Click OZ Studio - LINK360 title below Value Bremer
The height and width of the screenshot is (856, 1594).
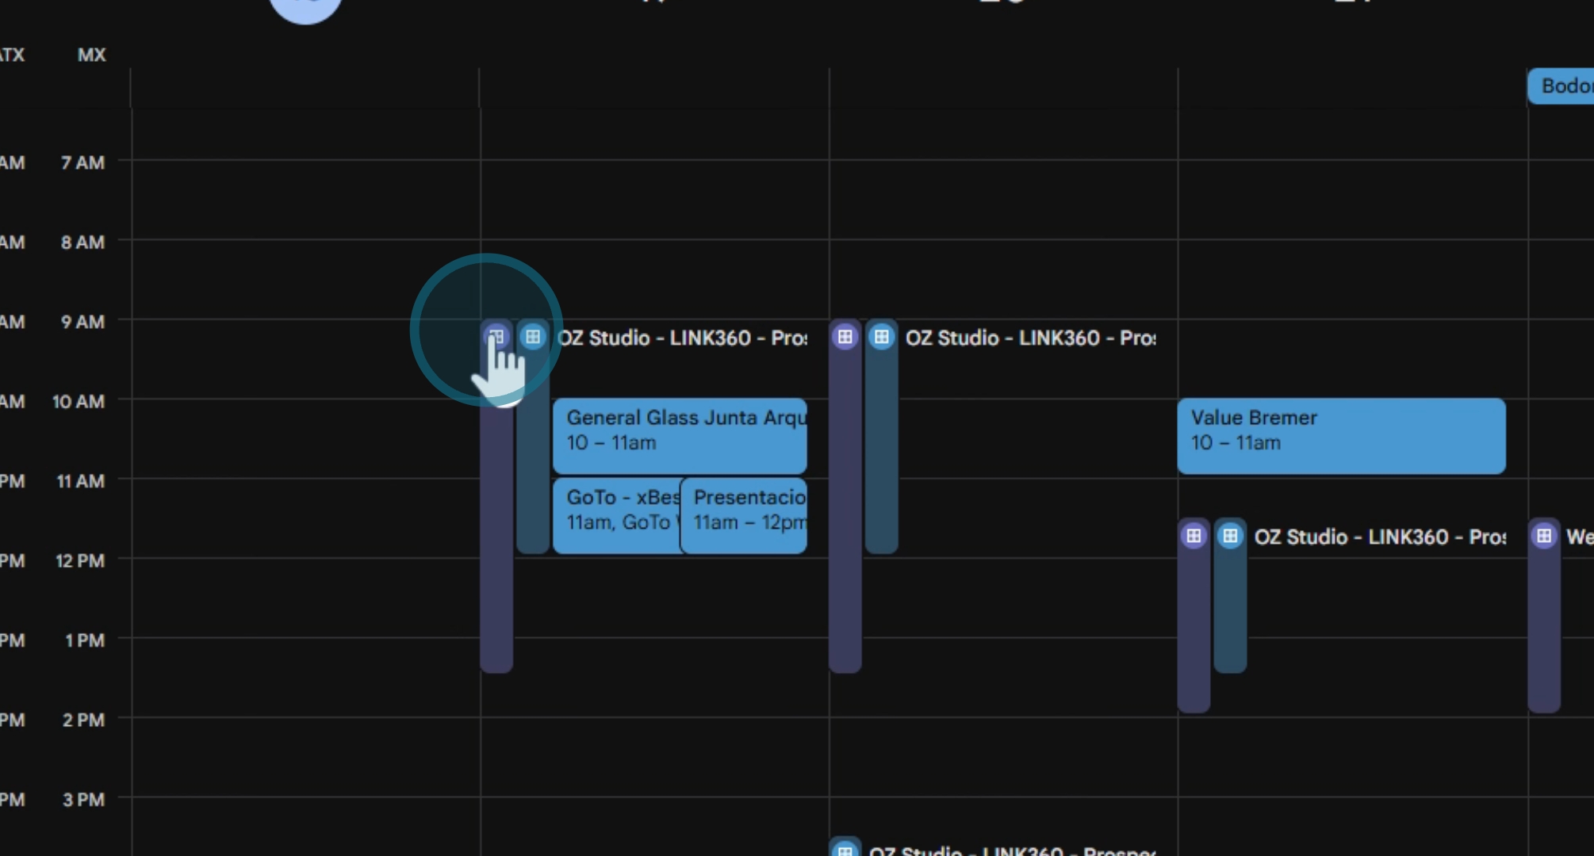tap(1380, 537)
